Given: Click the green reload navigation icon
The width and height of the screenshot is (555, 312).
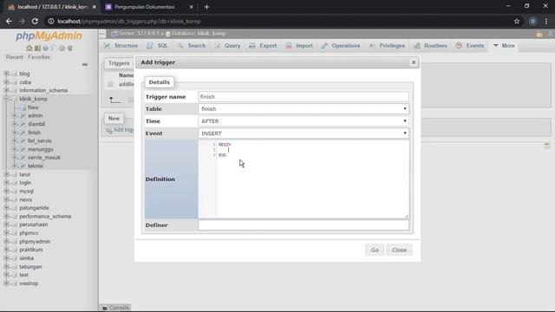Looking at the screenshot, I should pyautogui.click(x=70, y=49).
